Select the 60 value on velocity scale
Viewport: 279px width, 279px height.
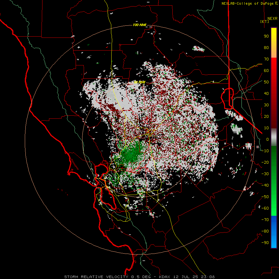click(266, 71)
